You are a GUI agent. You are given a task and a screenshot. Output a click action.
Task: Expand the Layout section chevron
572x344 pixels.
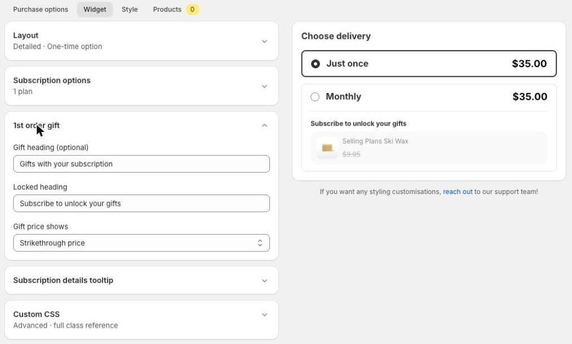click(264, 41)
